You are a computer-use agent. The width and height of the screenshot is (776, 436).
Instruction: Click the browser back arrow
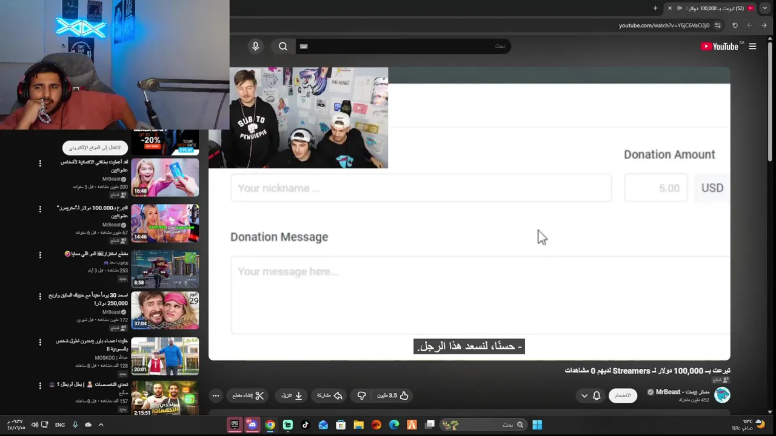pyautogui.click(x=764, y=25)
